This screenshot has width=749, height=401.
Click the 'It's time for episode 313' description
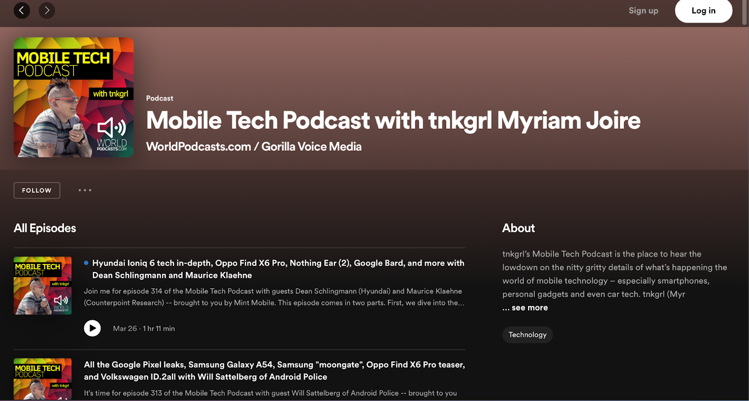pos(271,393)
